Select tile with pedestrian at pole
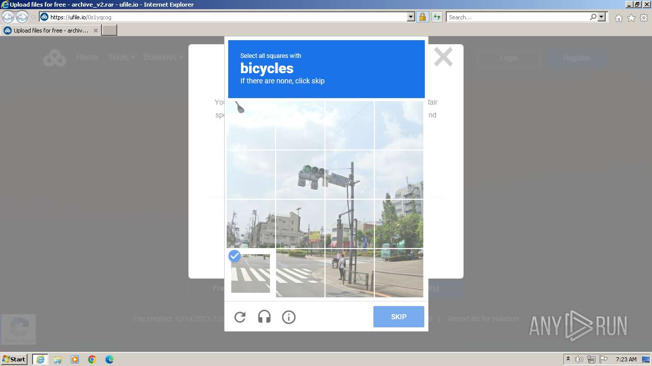The height and width of the screenshot is (366, 652). click(349, 273)
